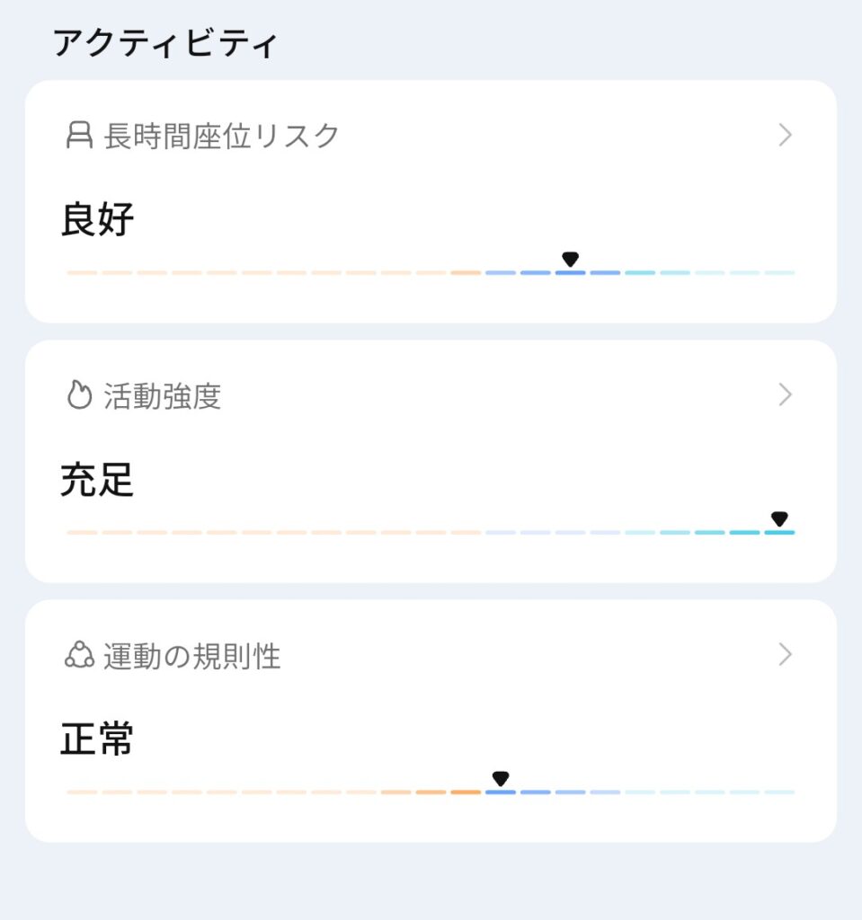This screenshot has width=862, height=920.
Task: Select the 運動の規則性 title text
Action: pyautogui.click(x=192, y=657)
